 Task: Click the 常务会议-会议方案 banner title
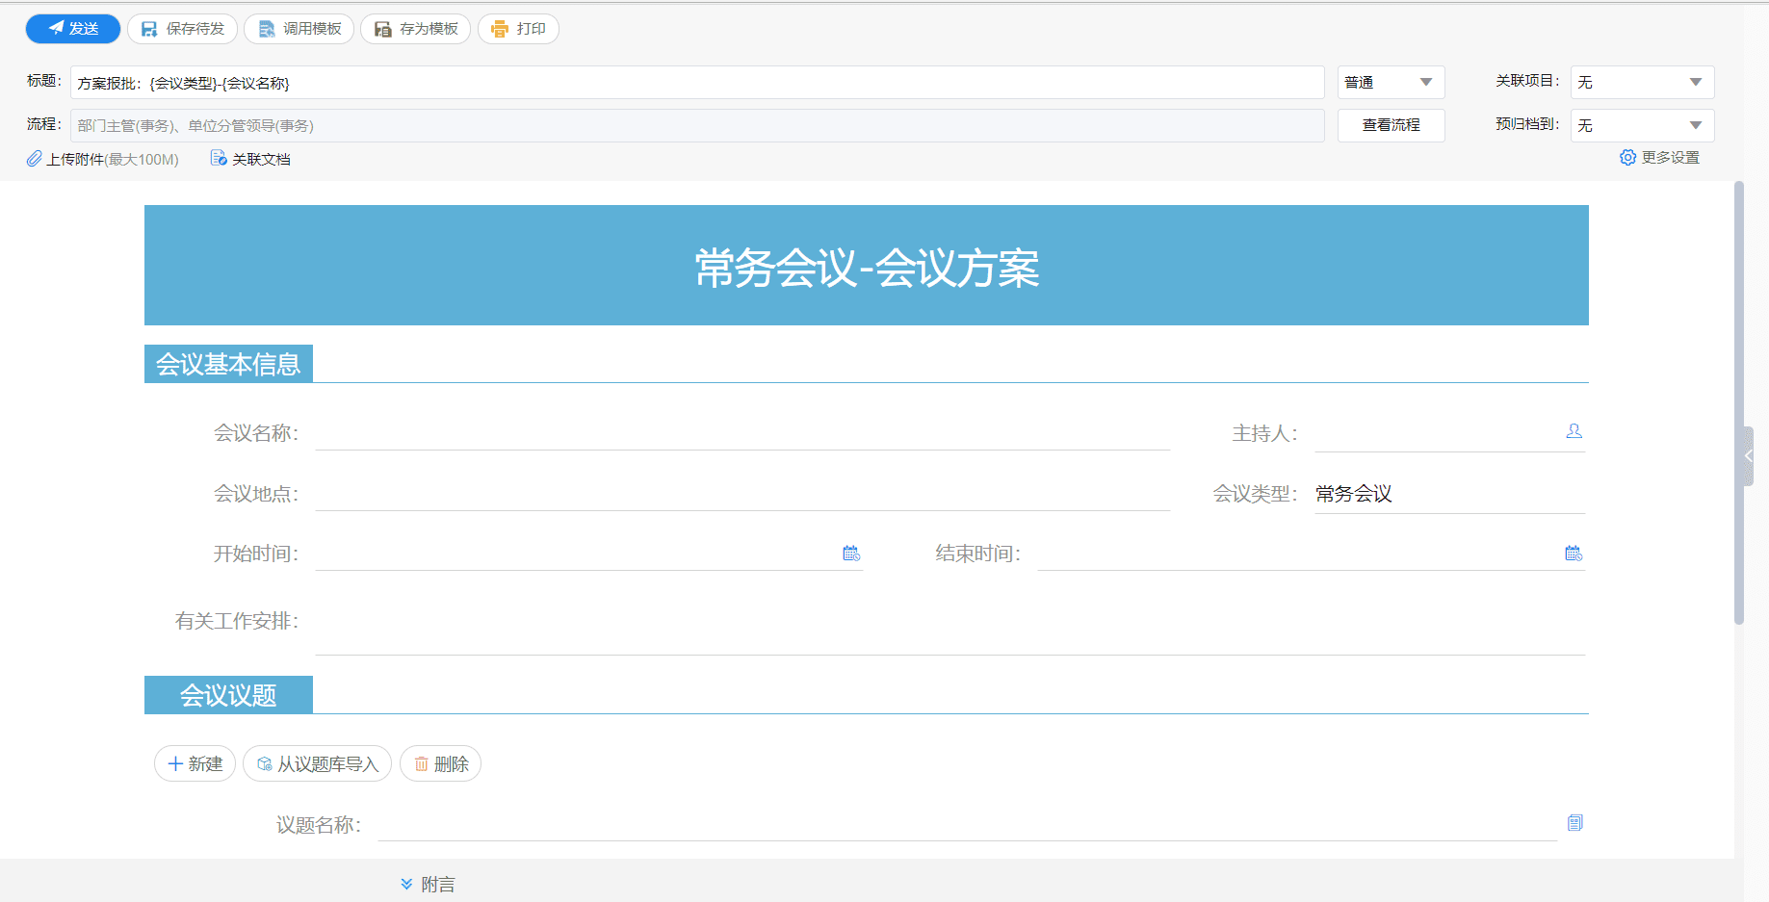tap(867, 268)
